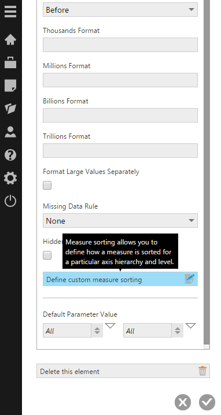This screenshot has width=221, height=415.
Task: Enable Format Large Values Separately checkbox
Action: coord(47,186)
